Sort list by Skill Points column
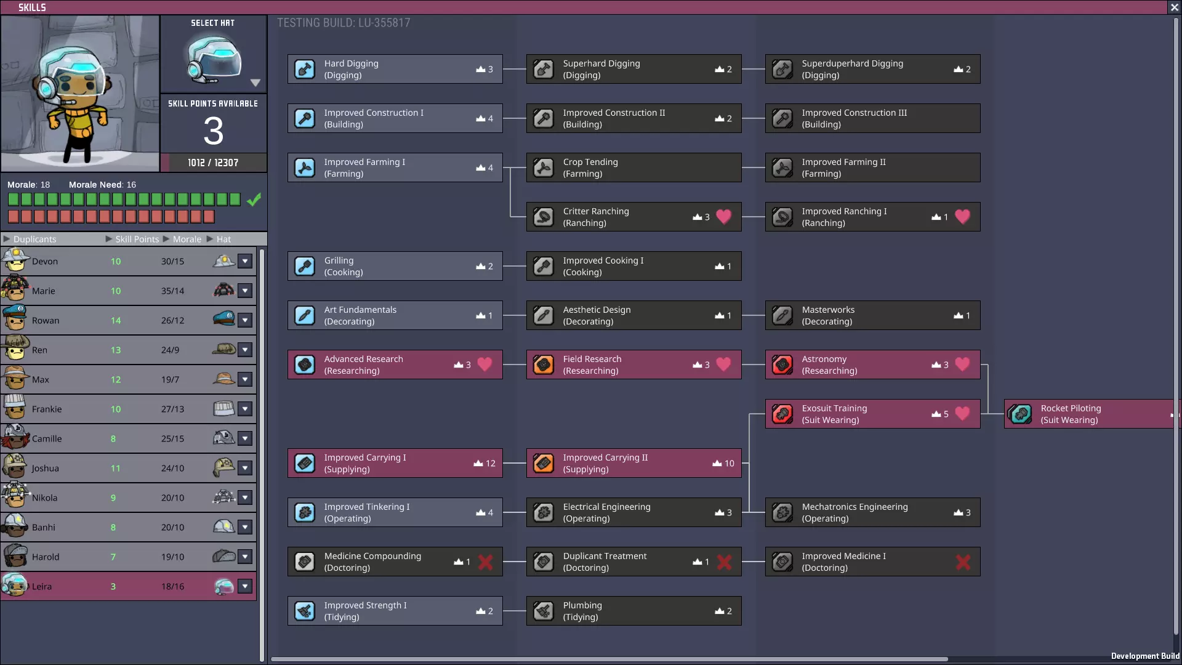Viewport: 1182px width, 665px height. [137, 239]
